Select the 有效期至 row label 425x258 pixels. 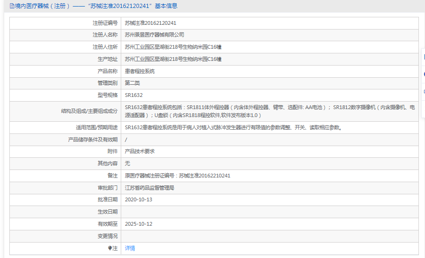[108, 224]
